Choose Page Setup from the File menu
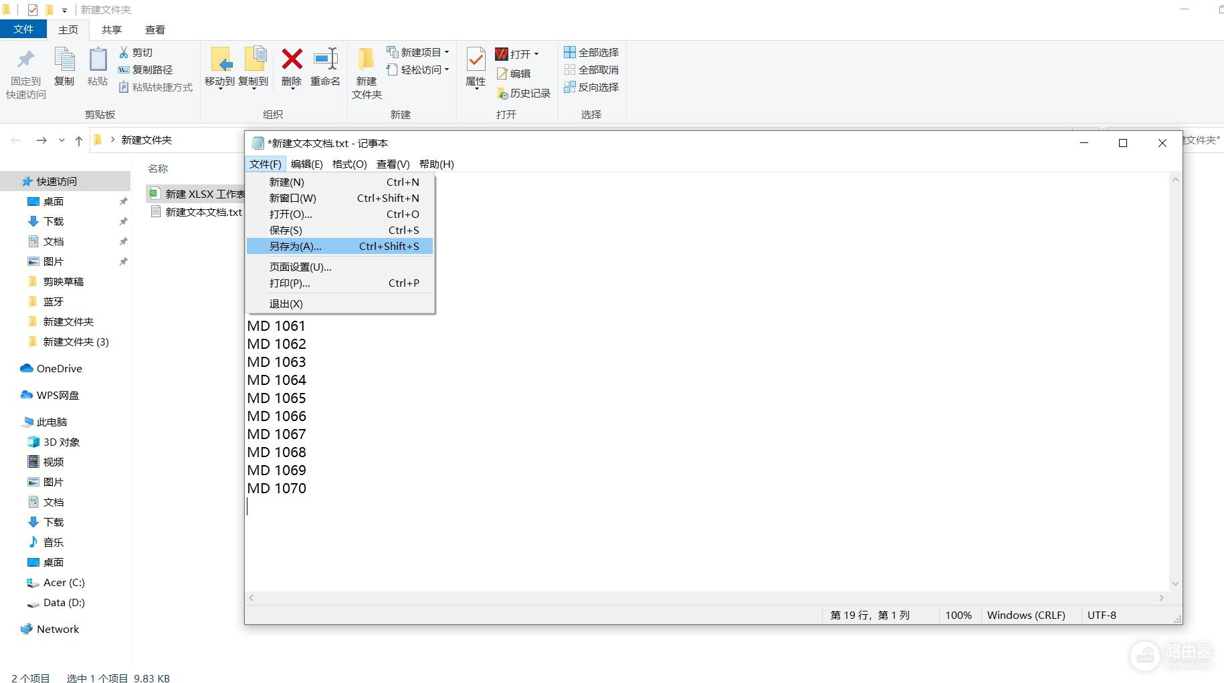Image resolution: width=1224 pixels, height=683 pixels. tap(300, 267)
